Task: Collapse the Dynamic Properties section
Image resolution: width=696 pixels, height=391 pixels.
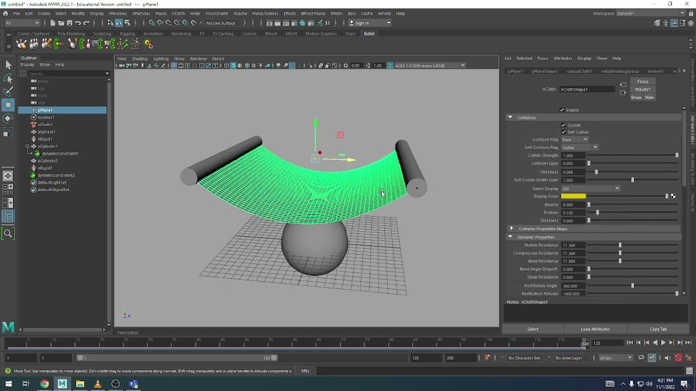Action: pyautogui.click(x=510, y=237)
